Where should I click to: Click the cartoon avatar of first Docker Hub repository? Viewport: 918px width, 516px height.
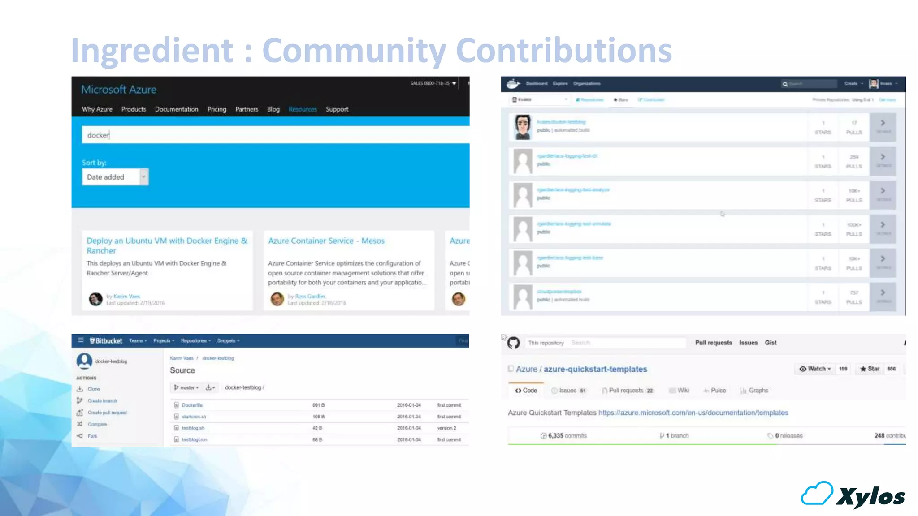click(x=523, y=127)
